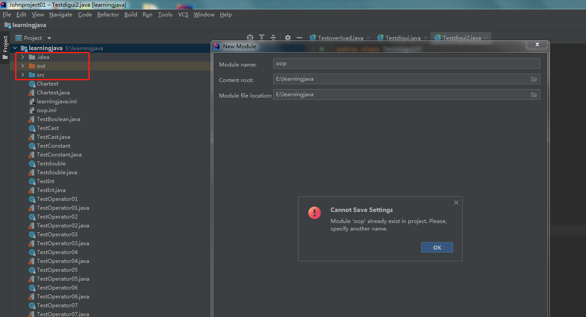This screenshot has height=317, width=586.
Task: Click the expand all icon in Project panel
Action: pos(262,38)
